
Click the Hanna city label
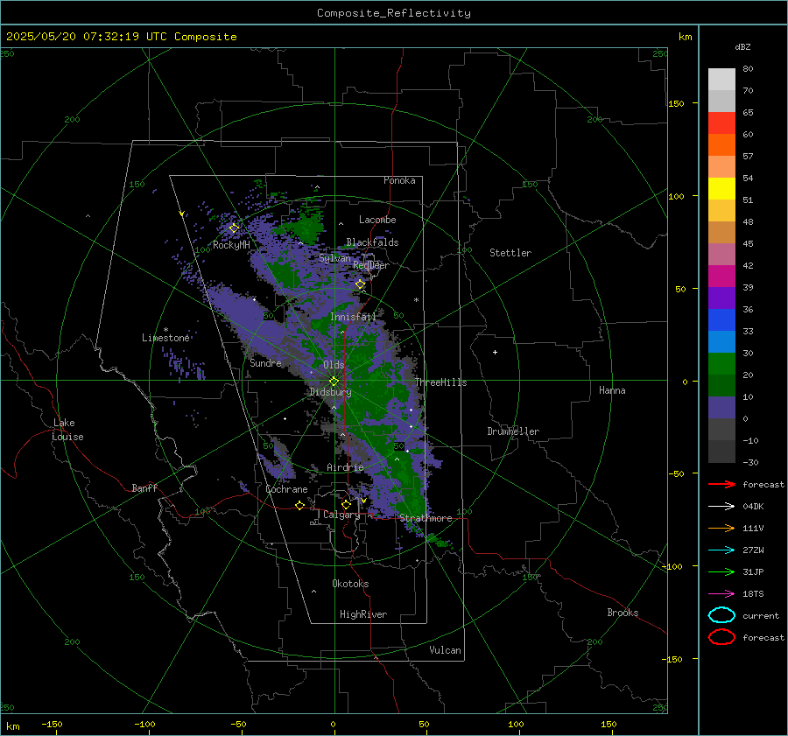coord(612,390)
